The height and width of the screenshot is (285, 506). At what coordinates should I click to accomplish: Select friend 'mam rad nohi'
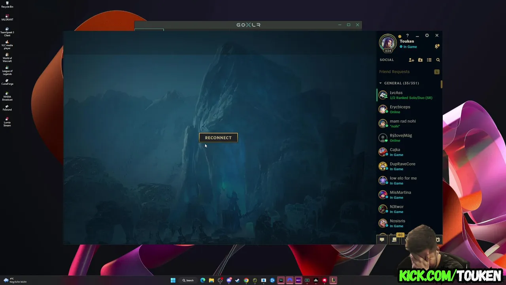(x=409, y=123)
